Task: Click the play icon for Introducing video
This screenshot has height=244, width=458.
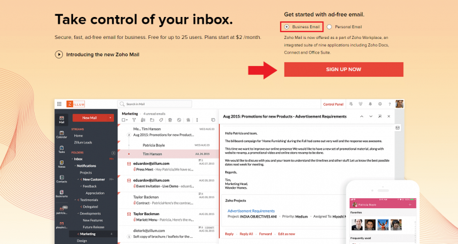Action: pos(59,55)
